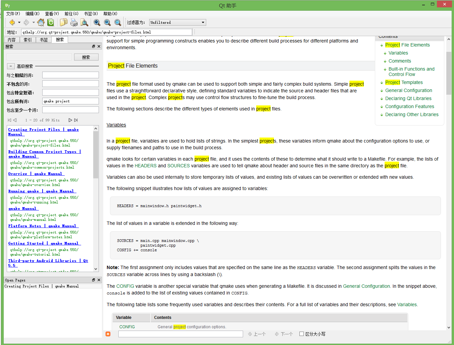
Task: Go to previous search results page
Action: pyautogui.click(x=15, y=120)
